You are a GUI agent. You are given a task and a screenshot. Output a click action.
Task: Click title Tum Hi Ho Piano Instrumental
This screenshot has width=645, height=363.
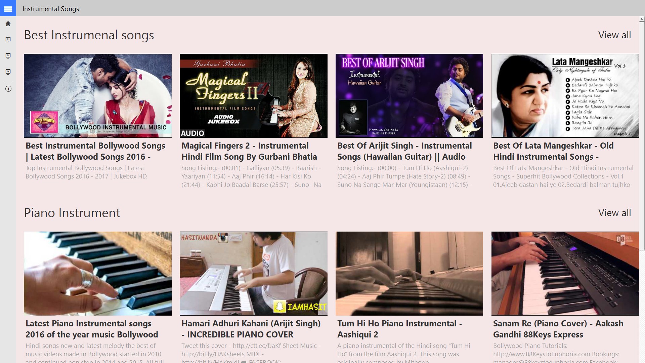(x=399, y=329)
